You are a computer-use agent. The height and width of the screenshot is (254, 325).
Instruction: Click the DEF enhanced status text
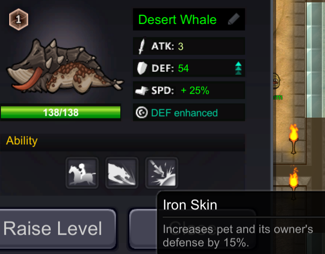(x=184, y=113)
